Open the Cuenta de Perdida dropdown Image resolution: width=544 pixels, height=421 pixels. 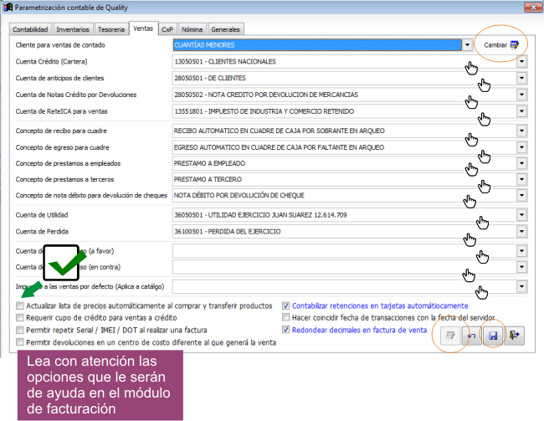point(521,232)
